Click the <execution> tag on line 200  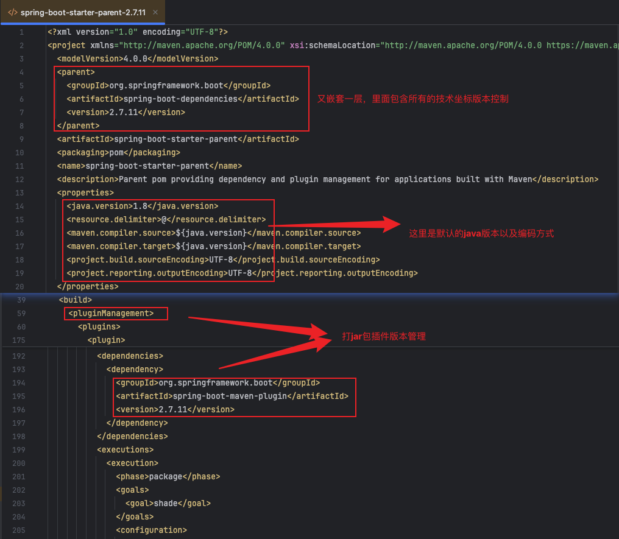pos(132,463)
